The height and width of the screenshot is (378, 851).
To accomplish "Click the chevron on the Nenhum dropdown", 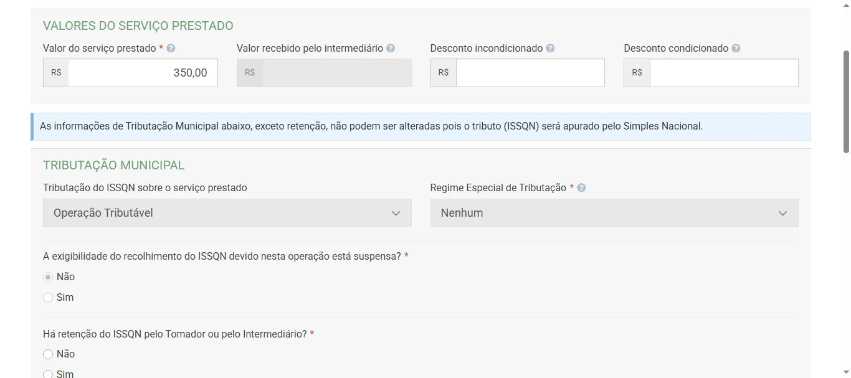I will point(783,212).
